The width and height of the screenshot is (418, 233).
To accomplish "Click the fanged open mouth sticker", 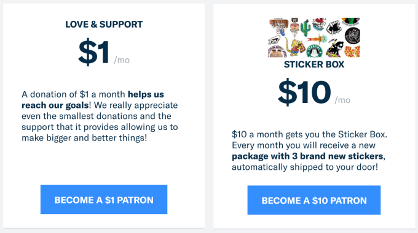I will (334, 28).
